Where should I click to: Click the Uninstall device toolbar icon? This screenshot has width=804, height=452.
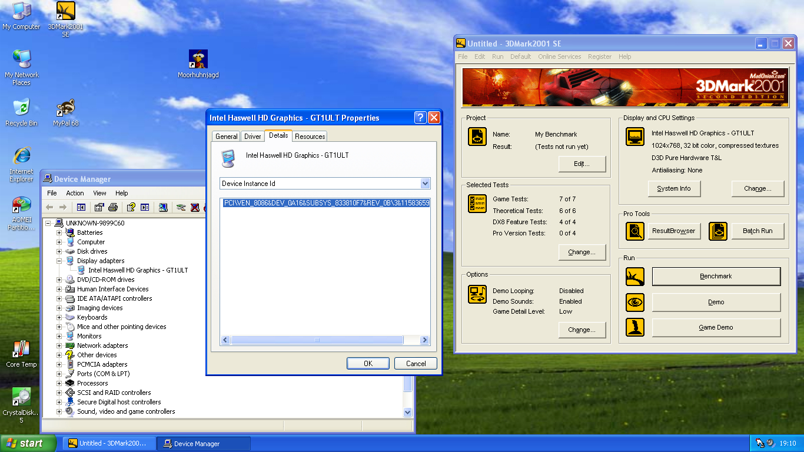[x=195, y=207]
